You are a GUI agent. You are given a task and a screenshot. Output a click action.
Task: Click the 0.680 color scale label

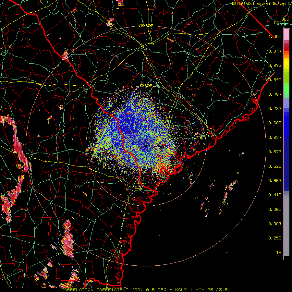[275, 123]
